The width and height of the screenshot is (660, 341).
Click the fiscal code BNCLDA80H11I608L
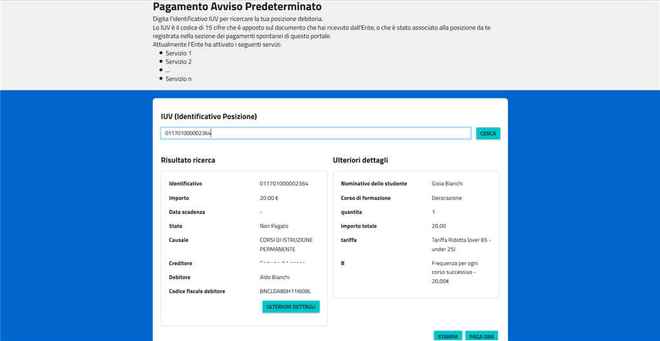click(x=285, y=291)
